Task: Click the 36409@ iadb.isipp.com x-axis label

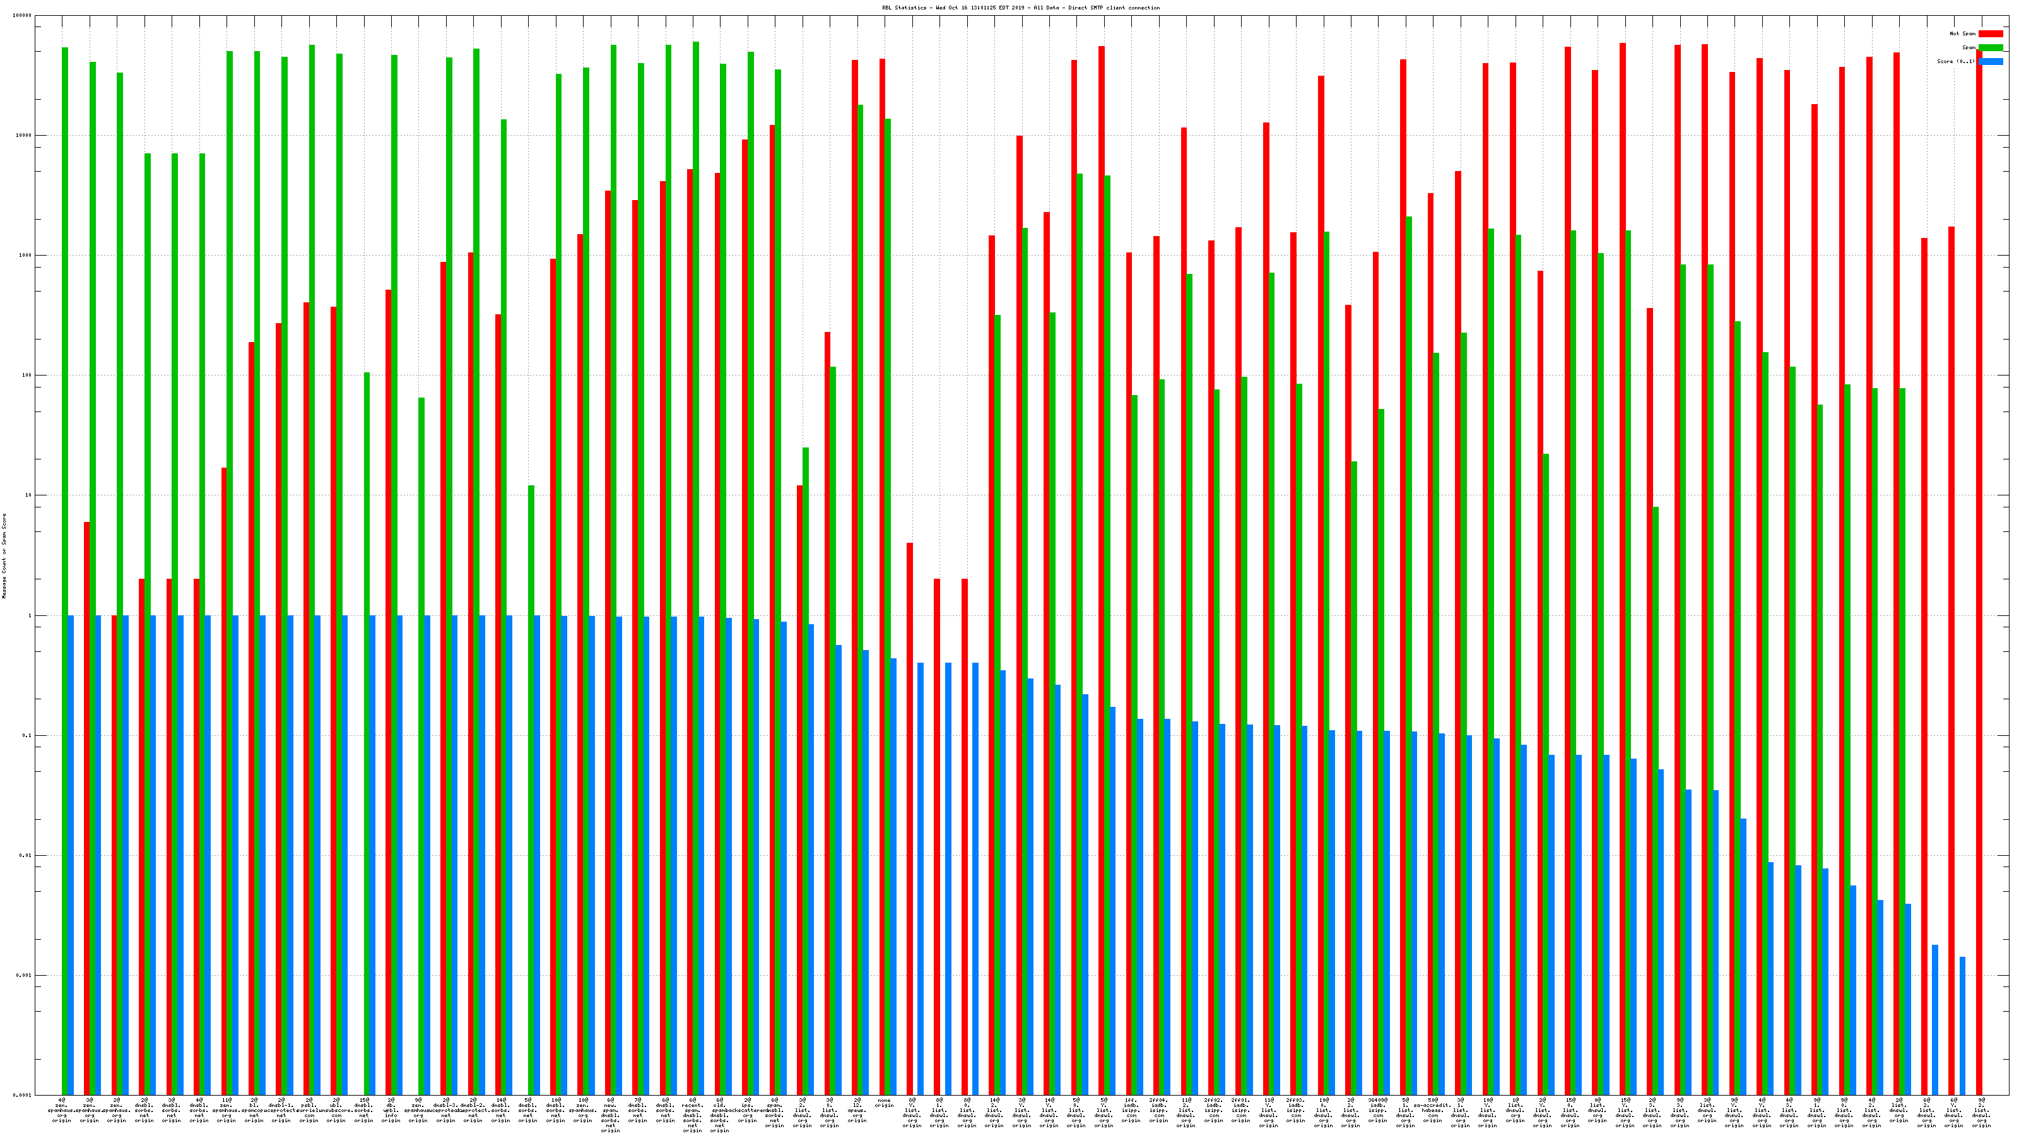Action: [x=1378, y=1111]
